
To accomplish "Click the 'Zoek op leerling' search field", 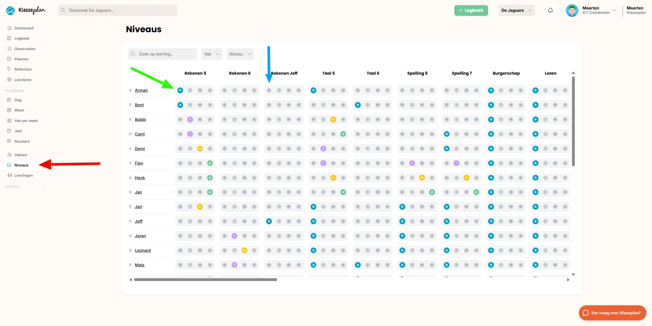I will pos(163,54).
